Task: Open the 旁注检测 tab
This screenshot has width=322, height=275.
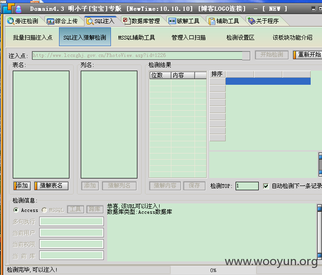Action: tap(23, 21)
